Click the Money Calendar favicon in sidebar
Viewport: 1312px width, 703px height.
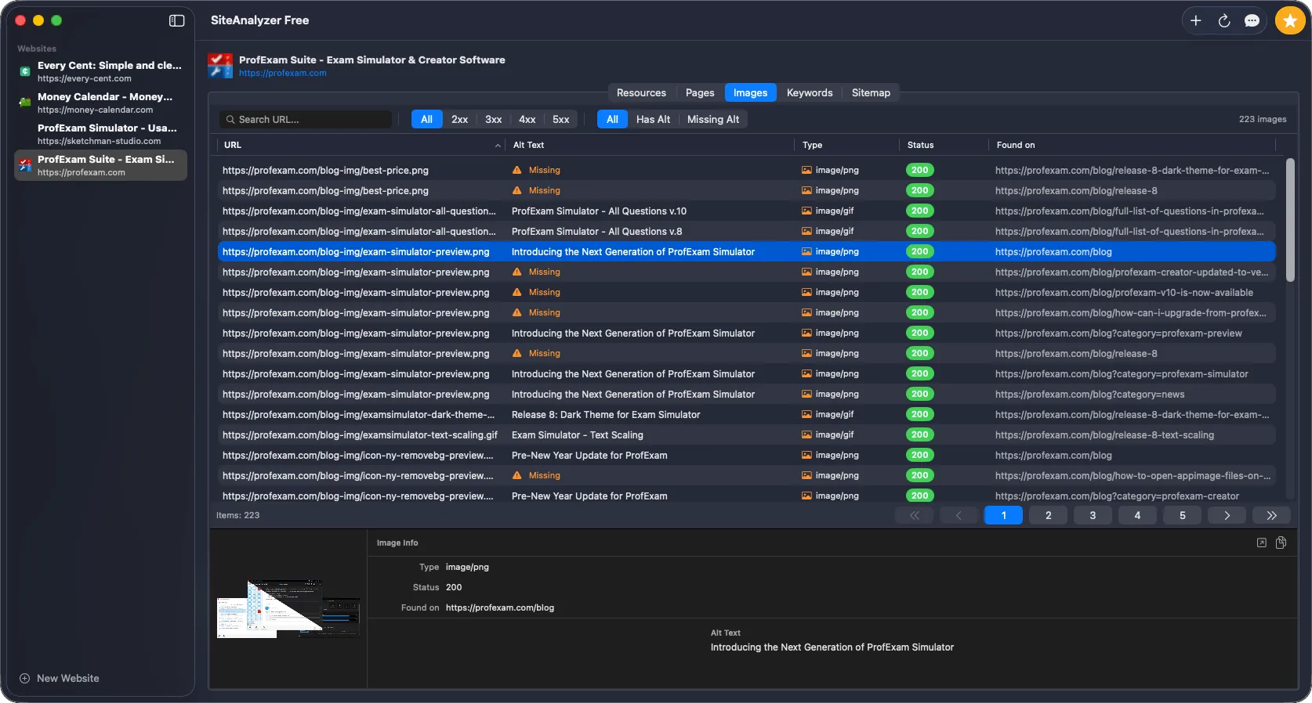[25, 103]
